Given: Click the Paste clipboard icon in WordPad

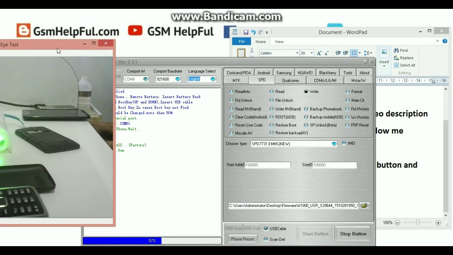Looking at the screenshot, I should [241, 53].
